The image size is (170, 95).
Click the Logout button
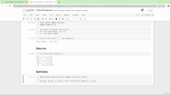[150, 11]
